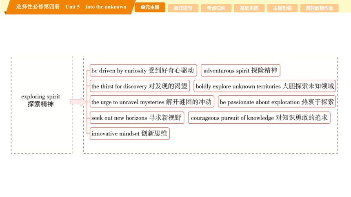The width and height of the screenshot is (351, 197).
Task: Click the Unit 5 Into the unknown header
Action: 96,7
